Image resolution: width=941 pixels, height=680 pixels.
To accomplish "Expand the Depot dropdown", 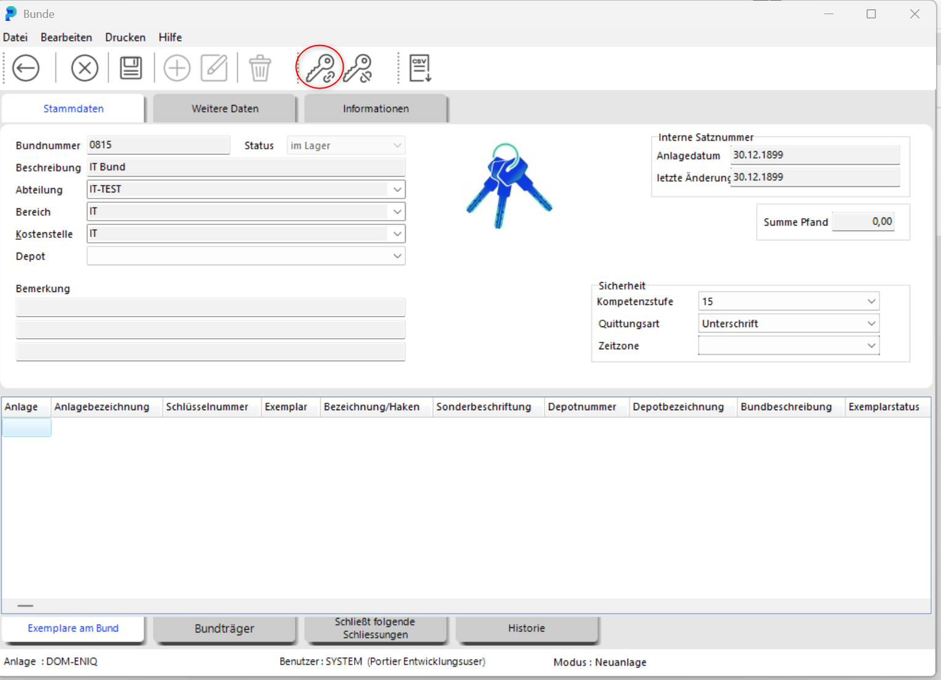I will [397, 256].
